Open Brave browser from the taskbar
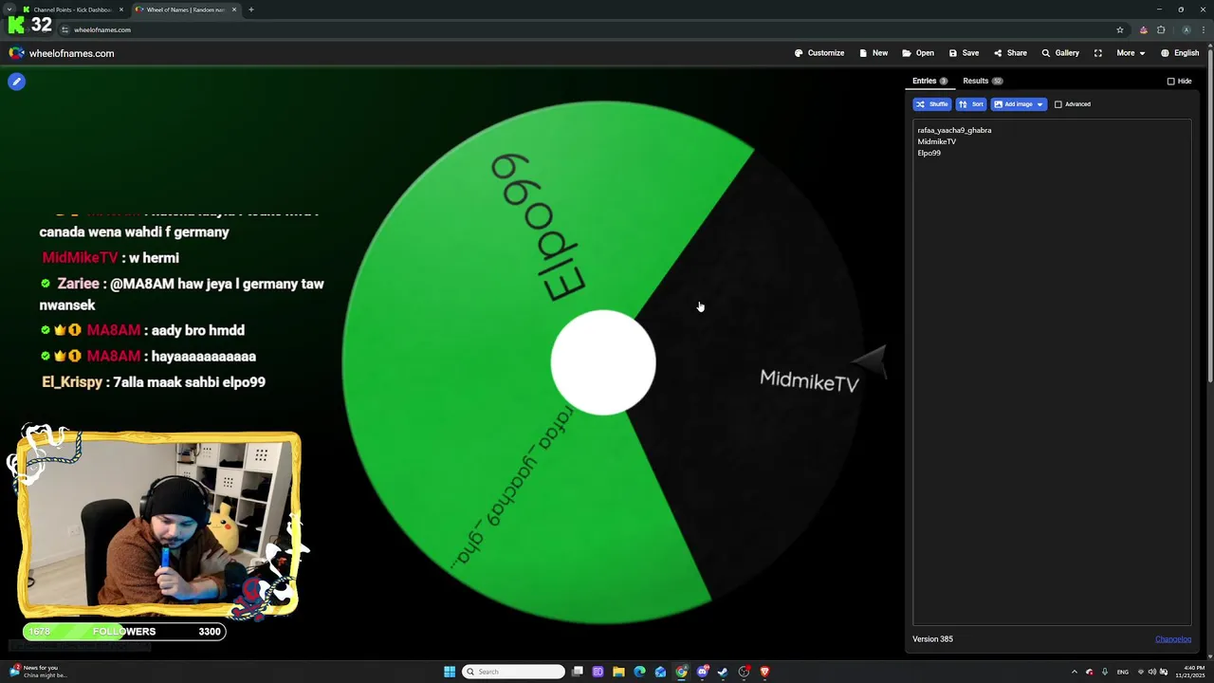The width and height of the screenshot is (1214, 683). coord(764,672)
